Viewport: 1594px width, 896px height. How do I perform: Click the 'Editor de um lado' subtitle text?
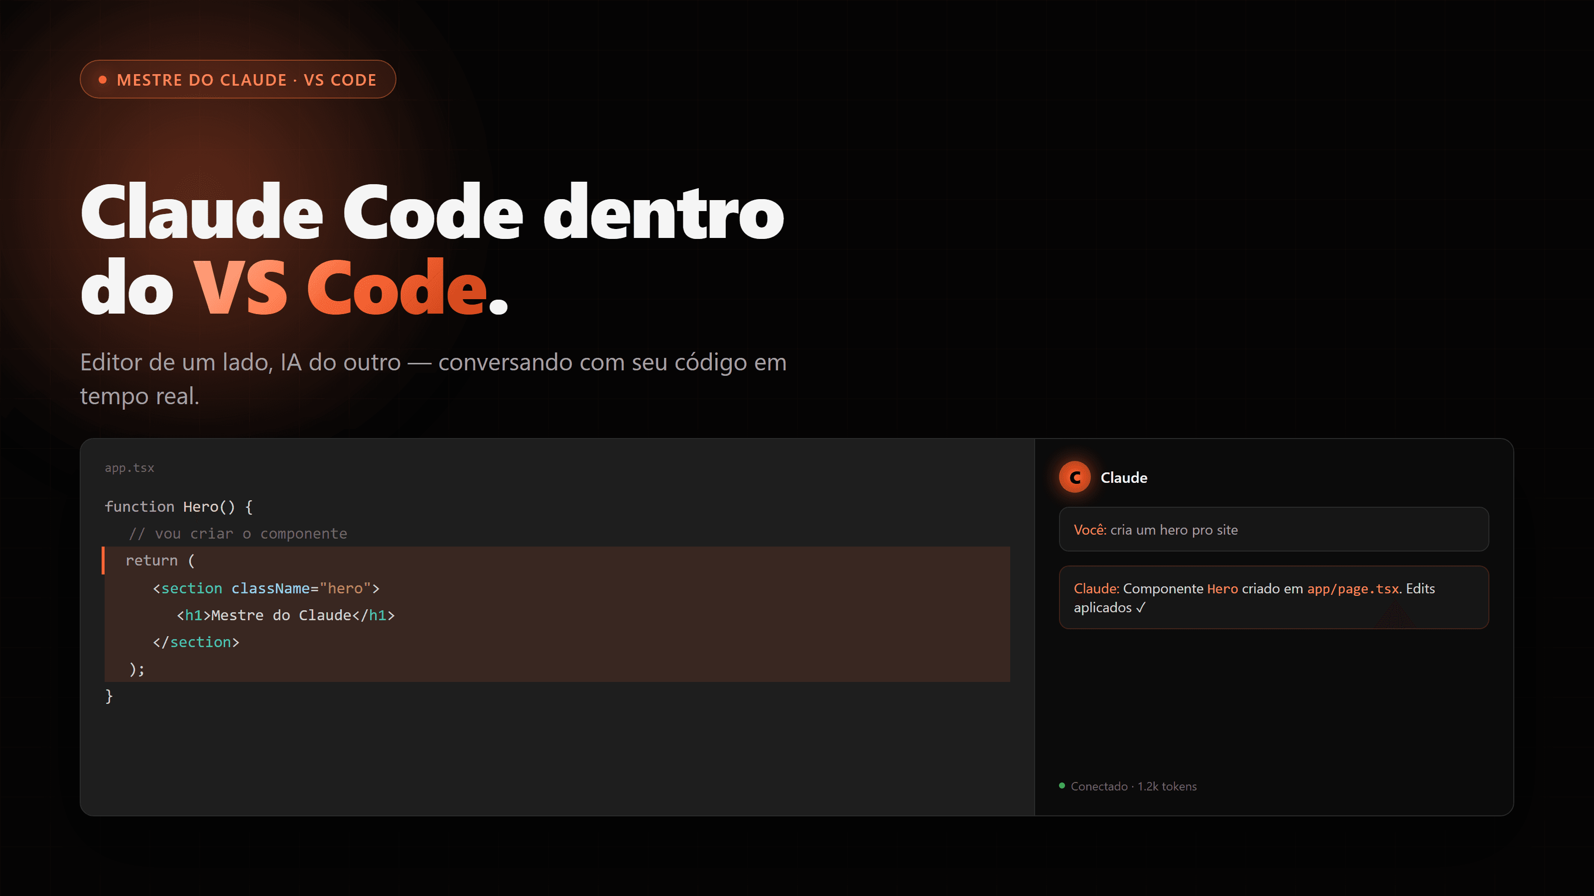(433, 378)
